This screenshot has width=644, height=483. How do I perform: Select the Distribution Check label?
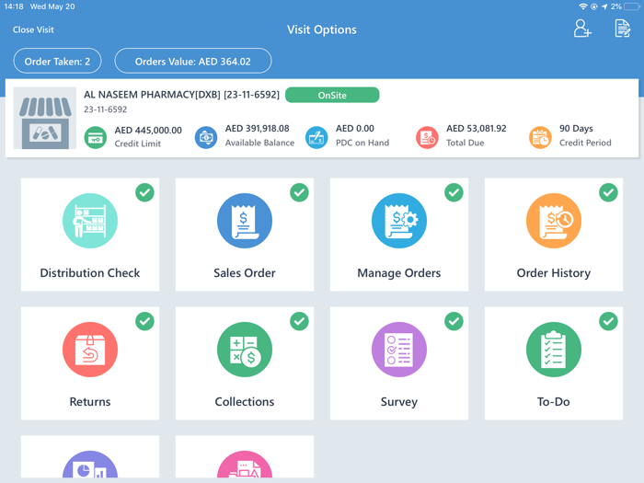point(90,272)
